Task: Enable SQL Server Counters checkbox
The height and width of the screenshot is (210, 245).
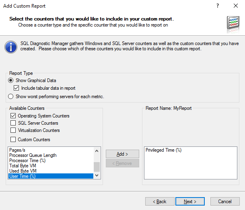Action: [x=13, y=123]
